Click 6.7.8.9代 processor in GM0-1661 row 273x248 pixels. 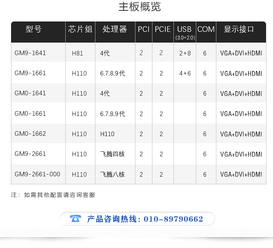click(112, 114)
